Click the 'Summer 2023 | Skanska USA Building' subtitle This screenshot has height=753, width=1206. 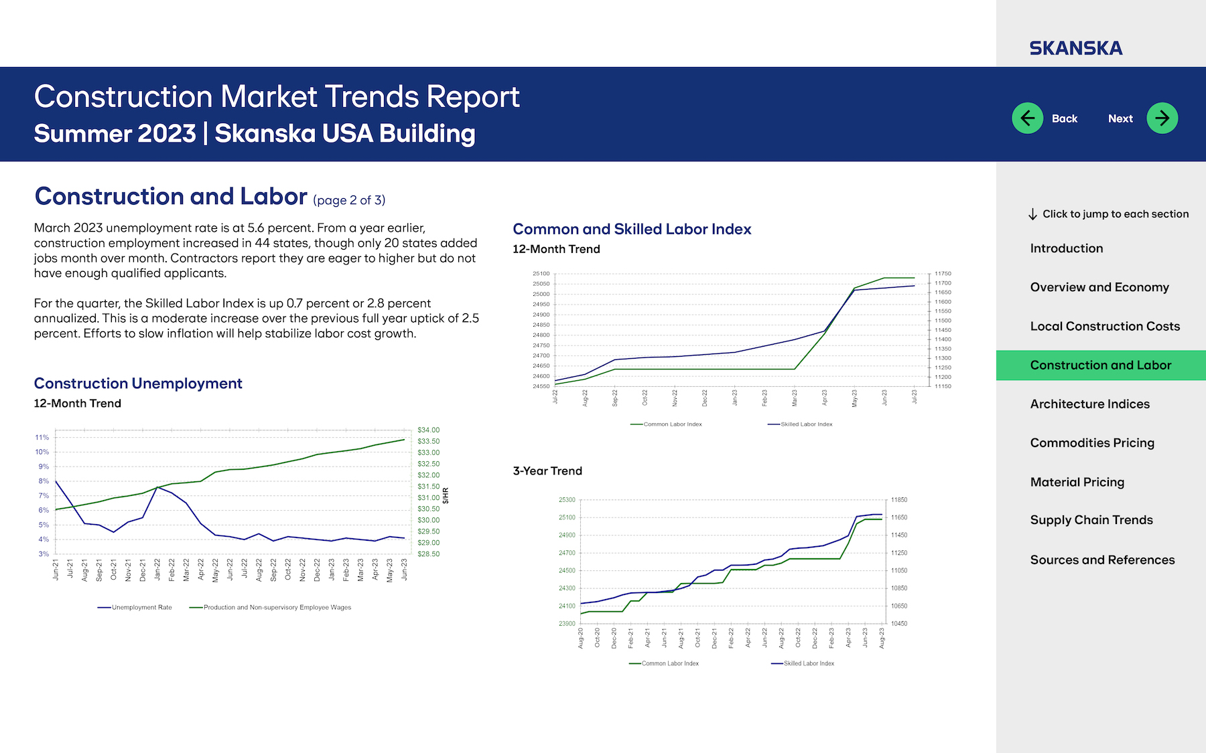pyautogui.click(x=255, y=134)
